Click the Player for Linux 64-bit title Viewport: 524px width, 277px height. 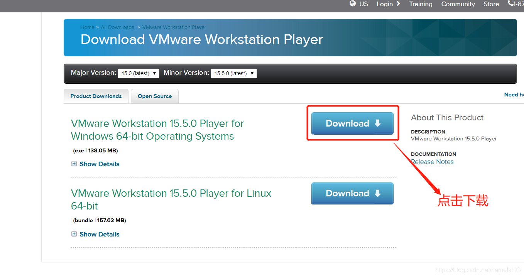tap(171, 199)
